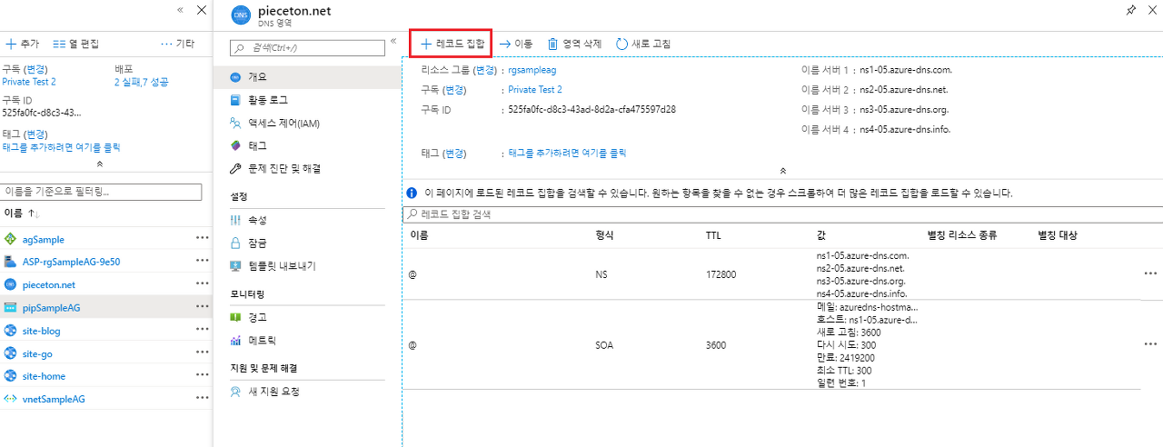Click 태그를 추가하려면 link in essentials

point(567,154)
